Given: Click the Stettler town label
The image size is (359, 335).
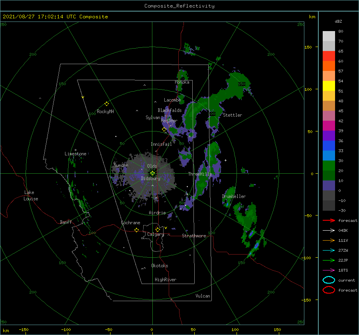Looking at the screenshot, I should pos(233,115).
